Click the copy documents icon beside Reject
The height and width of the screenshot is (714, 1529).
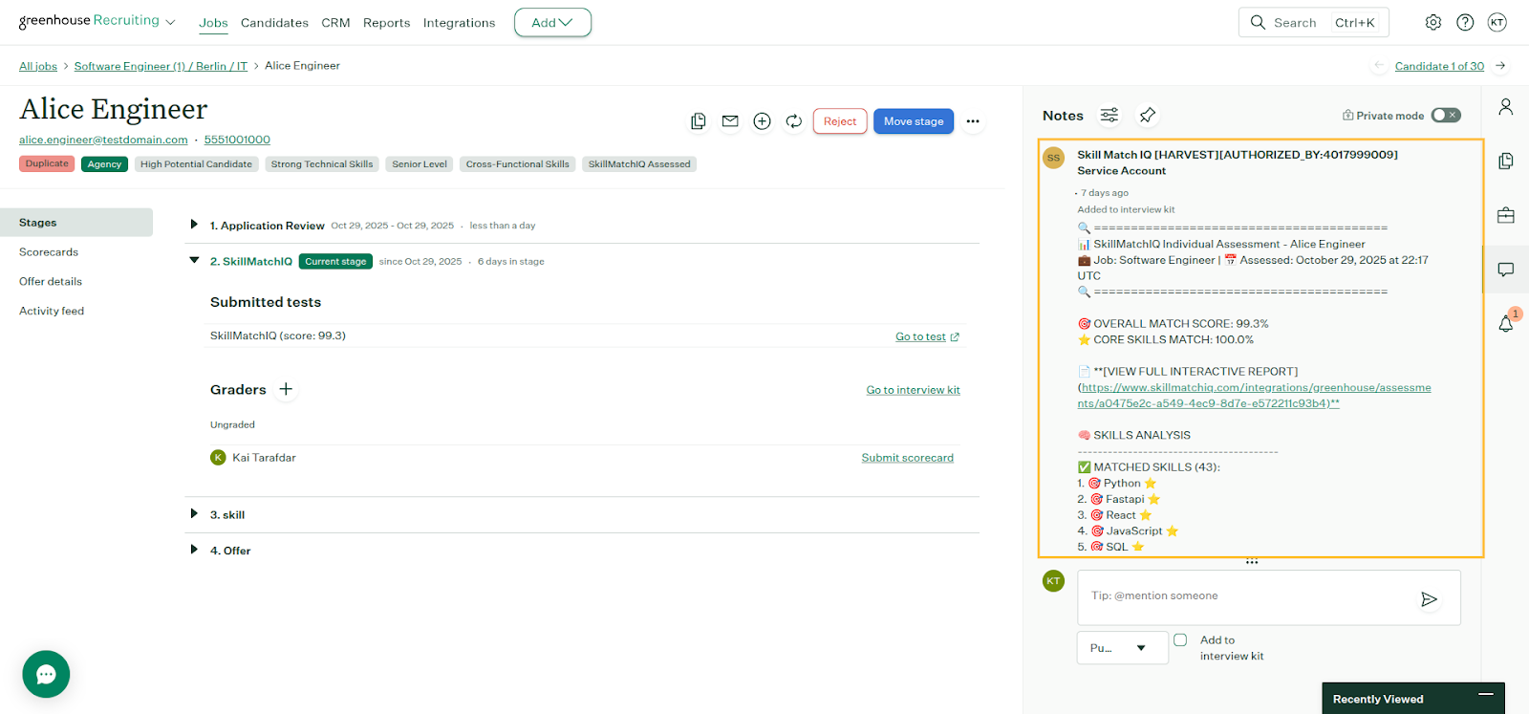point(699,121)
